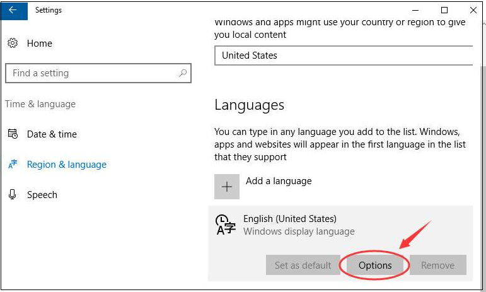Click the Options button
Screen dimensions: 486x292
pos(375,265)
